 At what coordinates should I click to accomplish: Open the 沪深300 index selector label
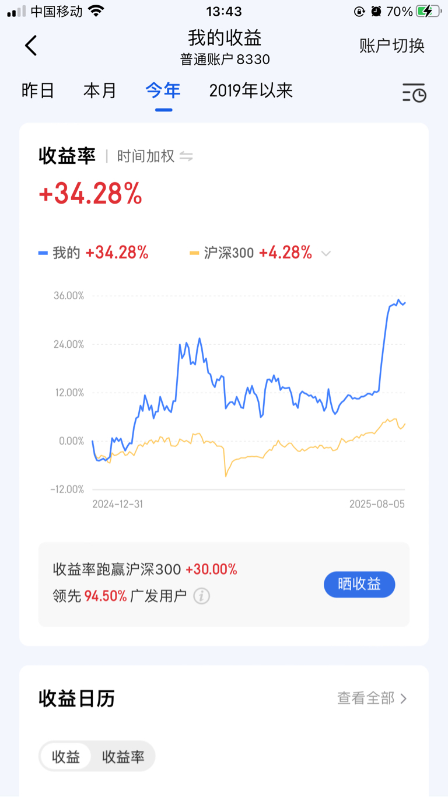[x=229, y=253]
